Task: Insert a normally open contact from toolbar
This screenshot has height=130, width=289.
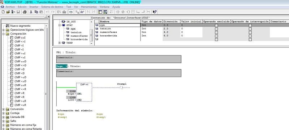Action: tap(118, 12)
